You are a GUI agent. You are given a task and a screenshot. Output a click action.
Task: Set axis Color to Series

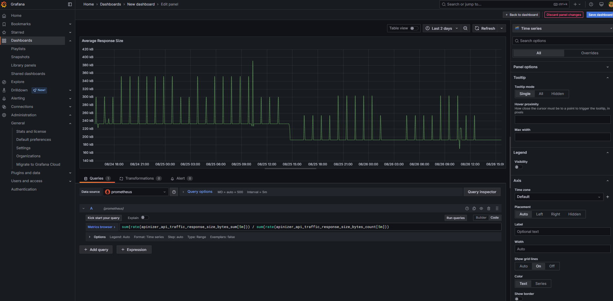point(541,284)
